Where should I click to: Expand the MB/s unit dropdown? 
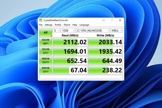point(117,30)
